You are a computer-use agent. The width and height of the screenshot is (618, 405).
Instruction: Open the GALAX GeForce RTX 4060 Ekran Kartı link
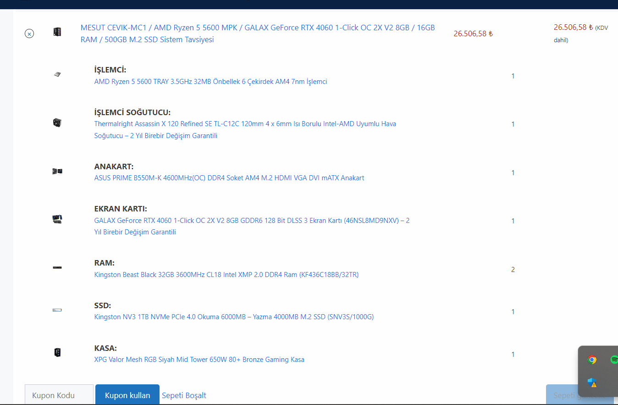click(x=252, y=226)
